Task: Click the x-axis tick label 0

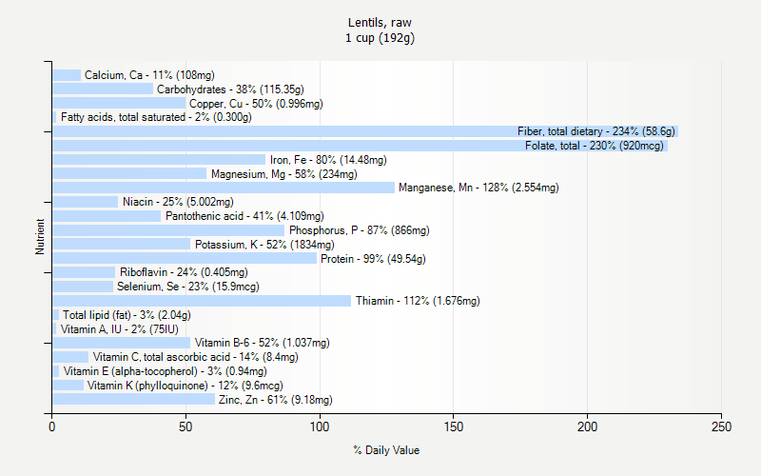Action: (x=52, y=426)
